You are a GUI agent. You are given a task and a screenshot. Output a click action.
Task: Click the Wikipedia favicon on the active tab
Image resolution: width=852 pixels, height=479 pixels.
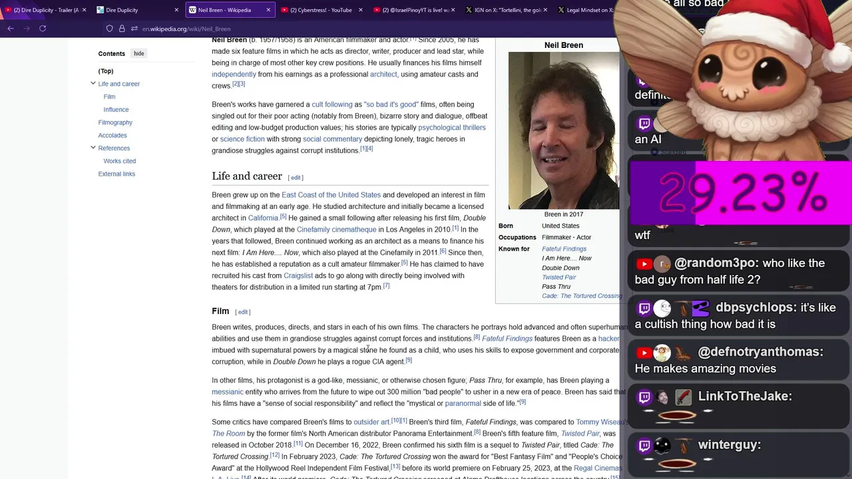click(192, 10)
